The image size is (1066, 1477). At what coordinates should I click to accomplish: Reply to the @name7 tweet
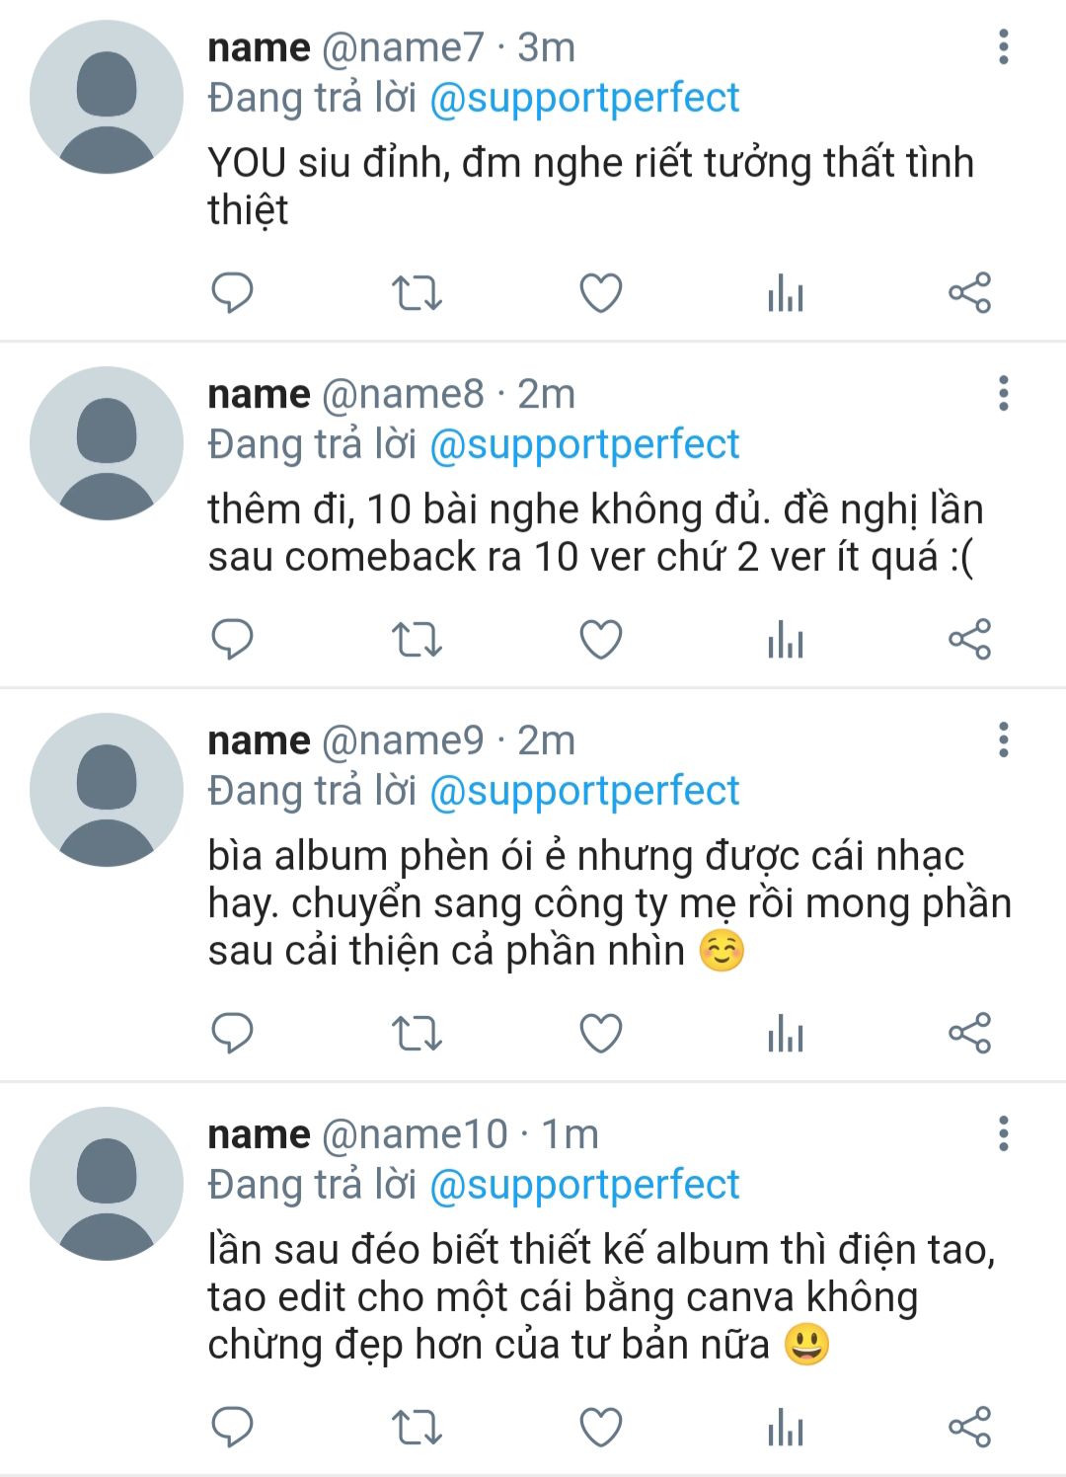(233, 293)
